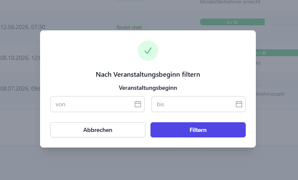The height and width of the screenshot is (180, 298).
Task: Click the 'Nach Veranstaltungsbeginn filtern' heading
Action: 148,75
